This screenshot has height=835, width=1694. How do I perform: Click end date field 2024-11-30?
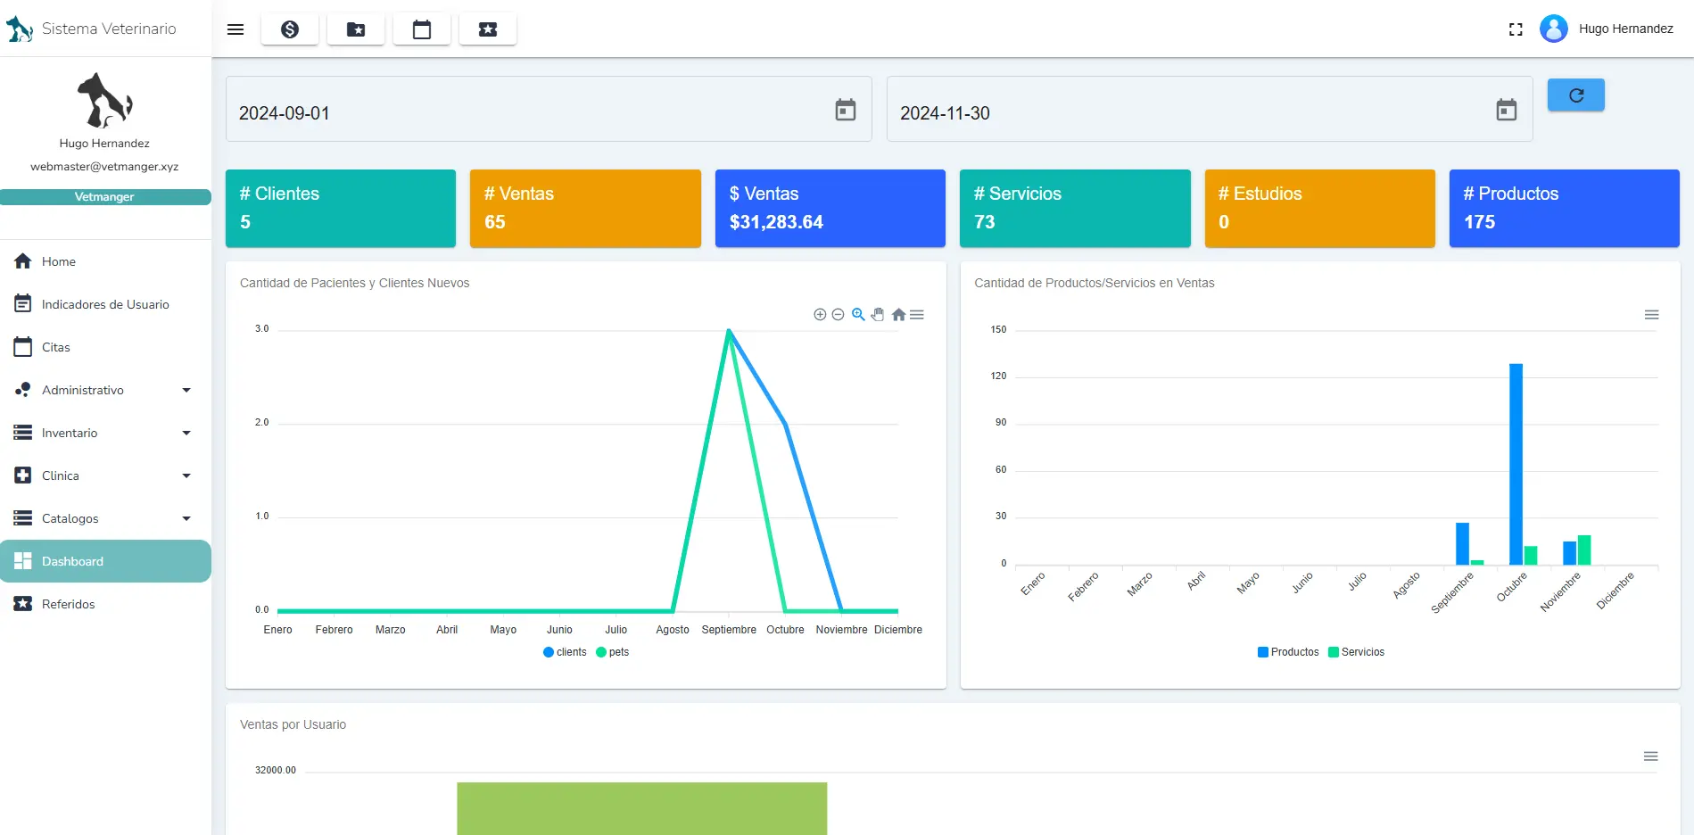(1210, 109)
